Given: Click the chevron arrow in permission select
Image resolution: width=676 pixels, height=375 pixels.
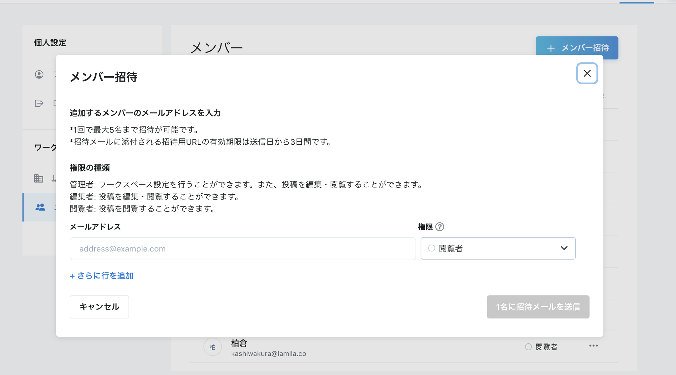Looking at the screenshot, I should click(x=564, y=248).
